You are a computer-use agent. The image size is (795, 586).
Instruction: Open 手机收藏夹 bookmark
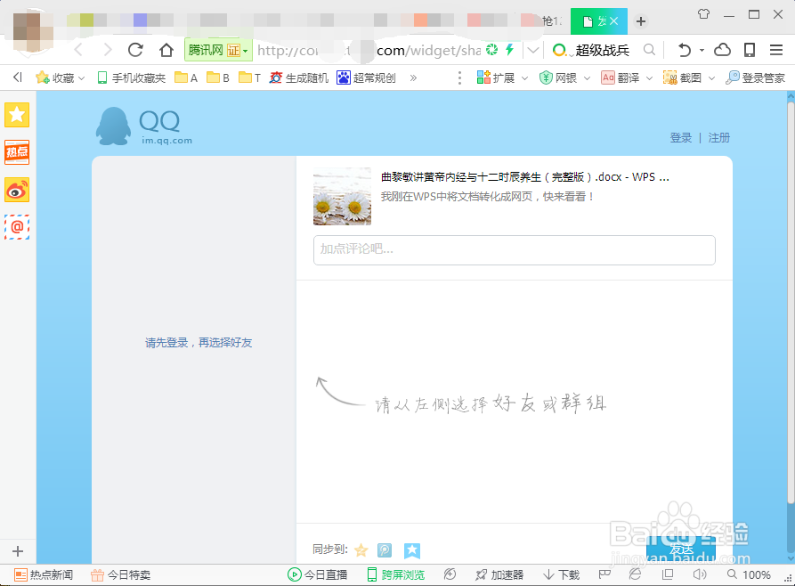tap(132, 77)
